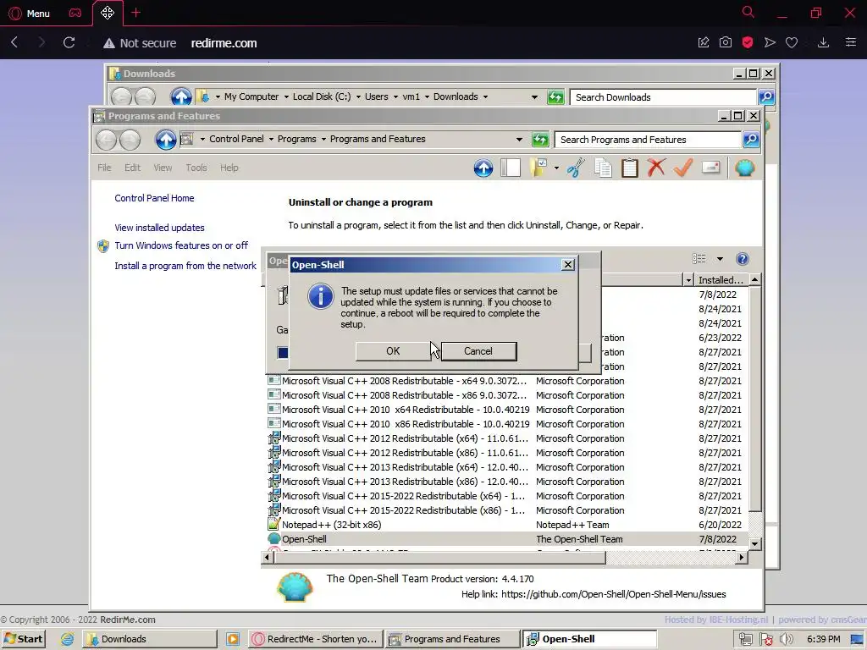Click the blue Help question mark icon
Viewport: 867px width, 650px height.
743,259
